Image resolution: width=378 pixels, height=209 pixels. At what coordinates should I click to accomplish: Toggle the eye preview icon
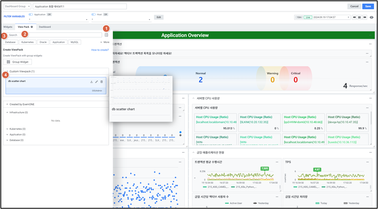372,18
